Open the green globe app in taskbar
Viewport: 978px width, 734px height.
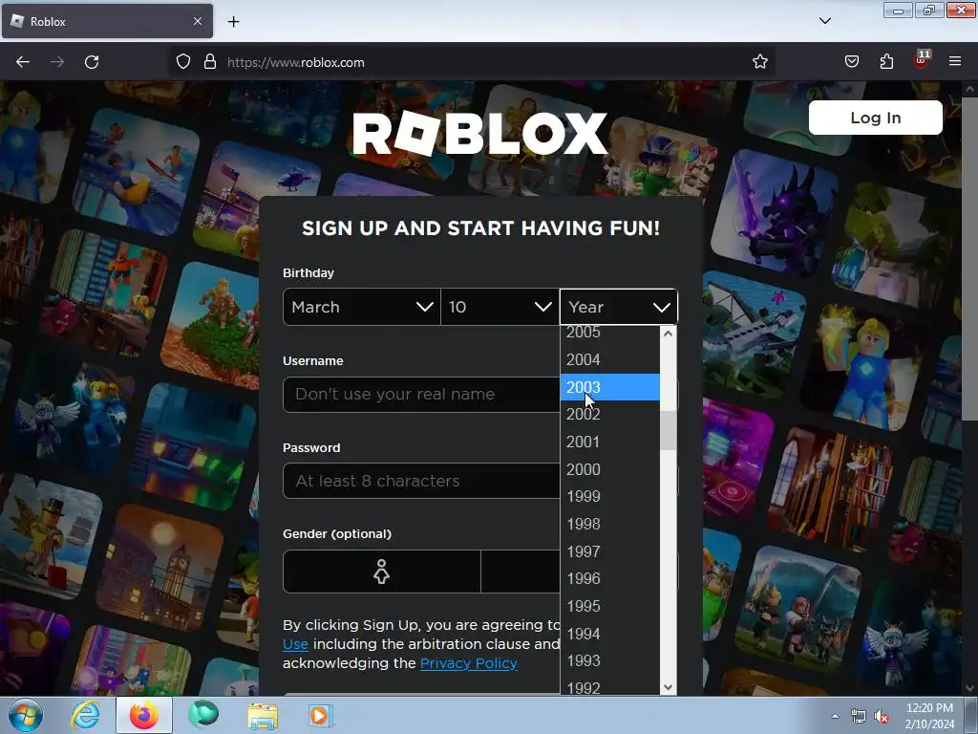click(x=203, y=715)
